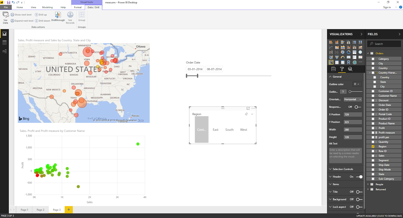Clear selections with the slicer eraser icon
Viewport: 403px width, 218px height.
tap(246, 114)
